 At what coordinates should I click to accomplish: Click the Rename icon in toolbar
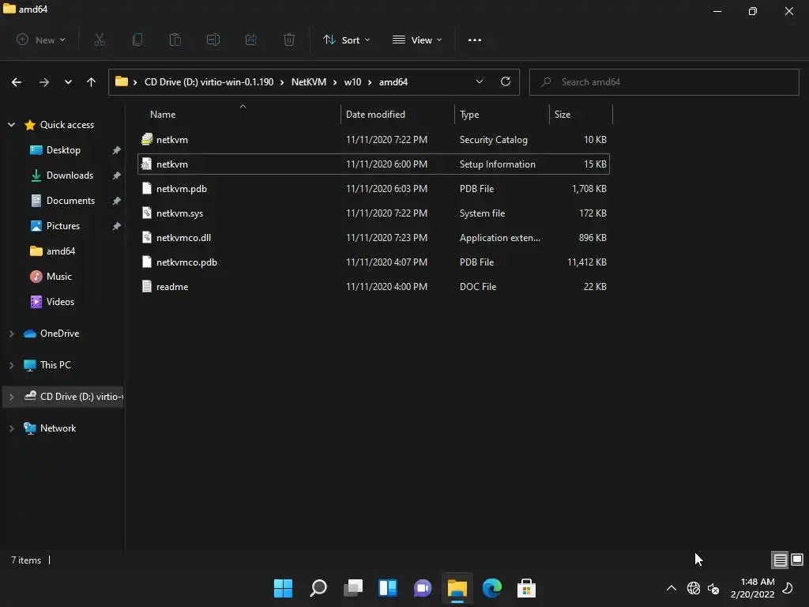coord(213,40)
